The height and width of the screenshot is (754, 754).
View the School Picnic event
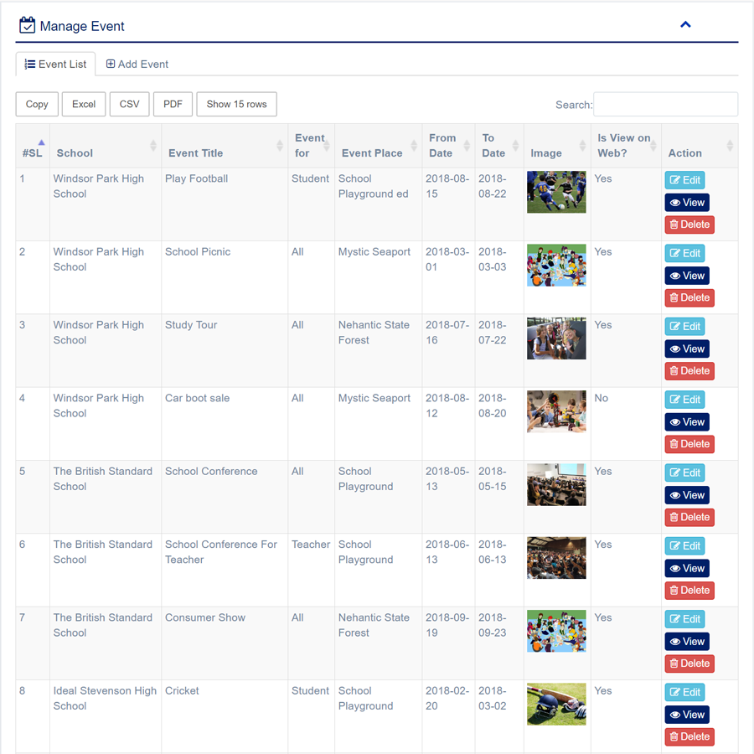click(687, 276)
